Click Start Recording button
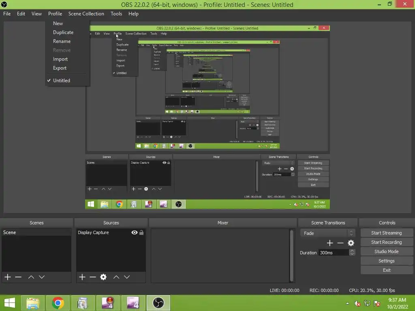Viewport: 415px width, 311px height. (386, 242)
